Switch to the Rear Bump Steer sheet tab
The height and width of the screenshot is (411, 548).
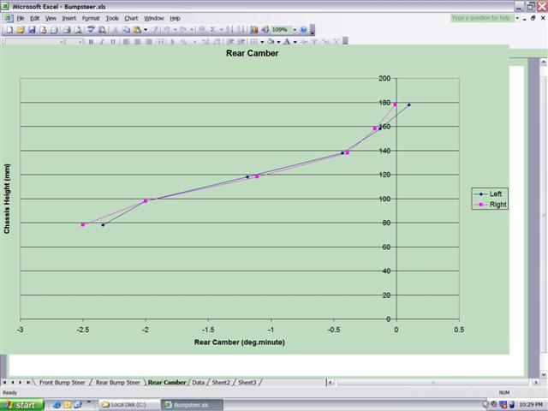(x=118, y=383)
